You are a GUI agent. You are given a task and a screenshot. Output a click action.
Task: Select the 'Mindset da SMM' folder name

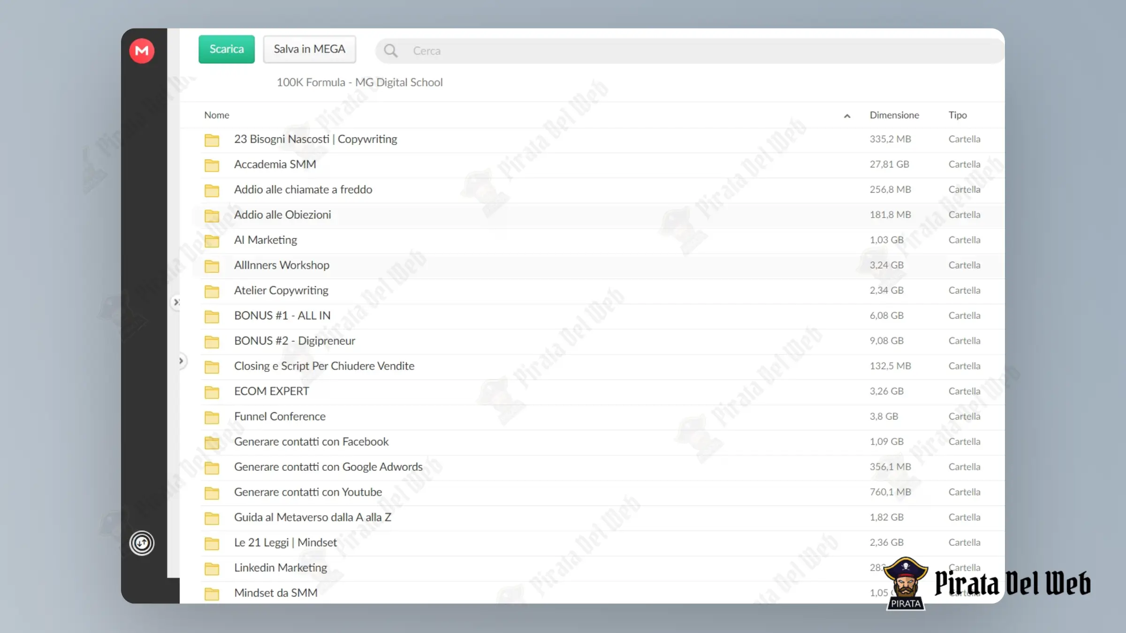(x=276, y=593)
